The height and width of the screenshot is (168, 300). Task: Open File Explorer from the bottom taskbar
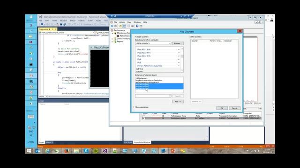tap(76, 151)
